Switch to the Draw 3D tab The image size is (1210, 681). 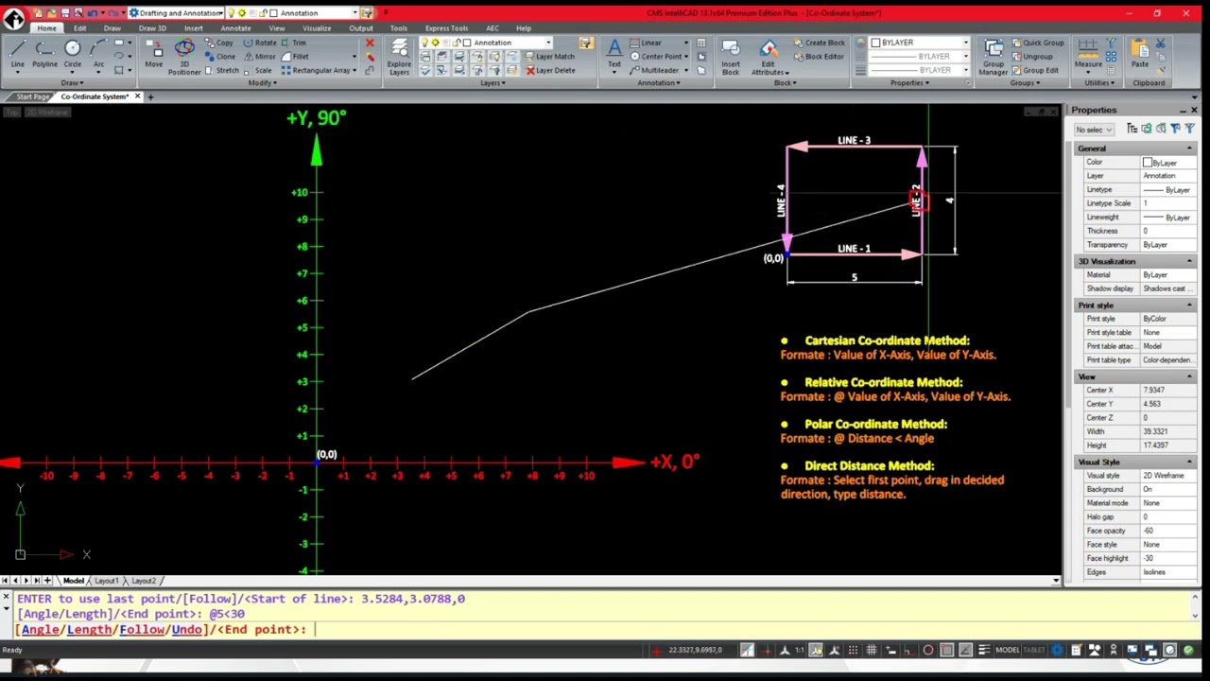[x=152, y=28]
